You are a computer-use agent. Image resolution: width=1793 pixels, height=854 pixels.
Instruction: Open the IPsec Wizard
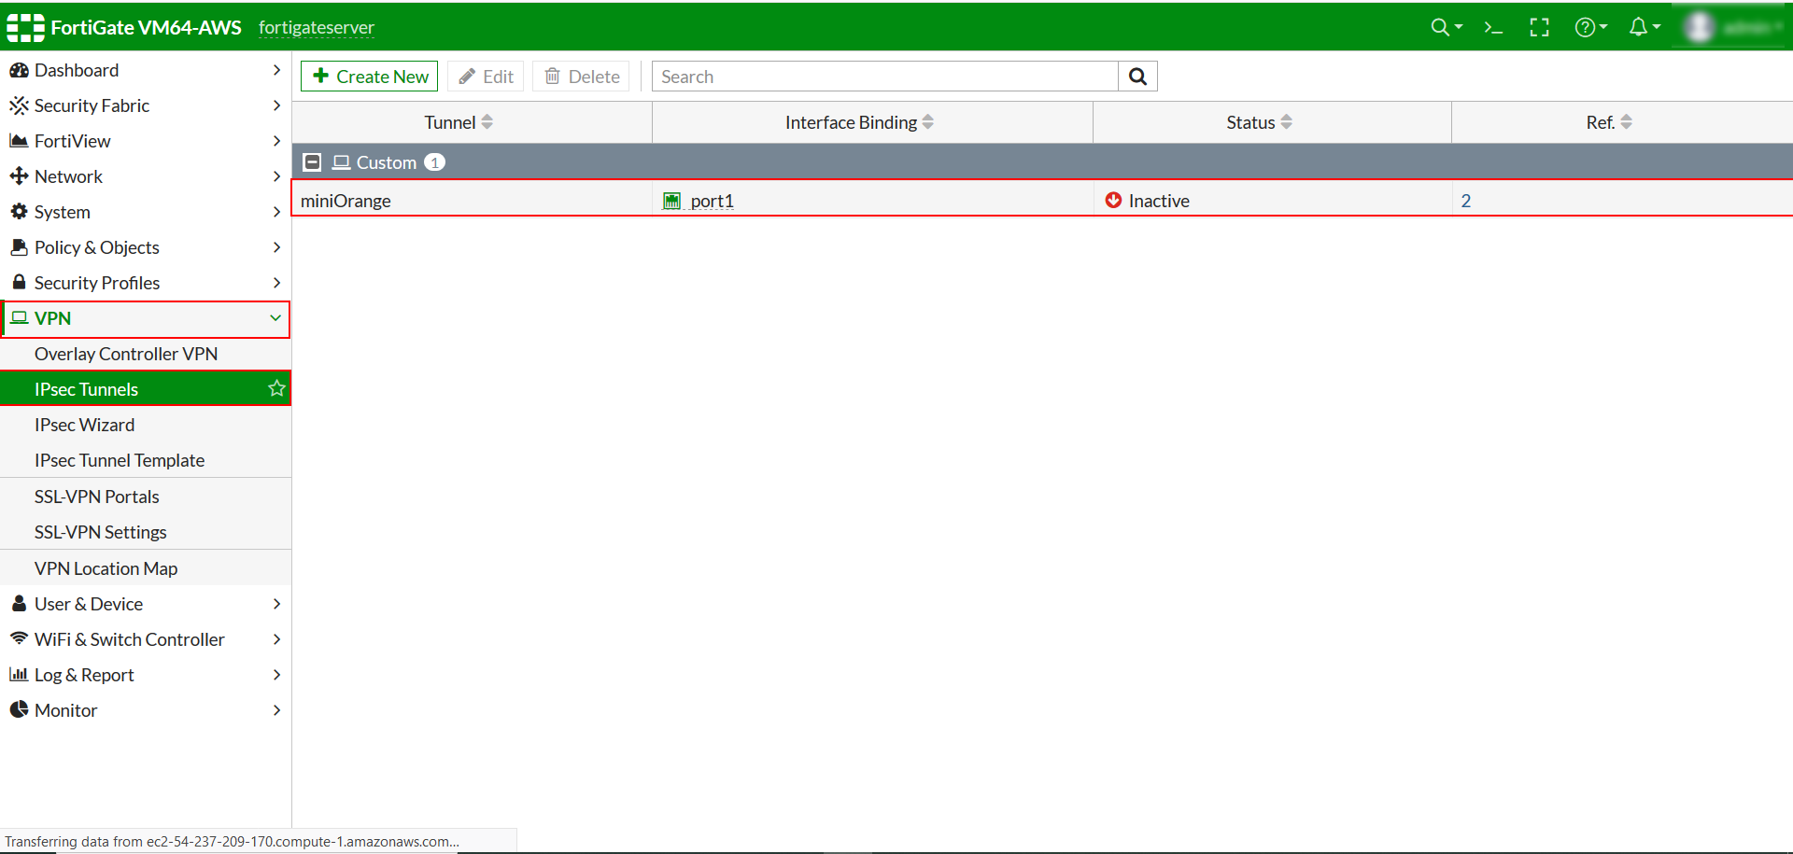[x=85, y=424]
